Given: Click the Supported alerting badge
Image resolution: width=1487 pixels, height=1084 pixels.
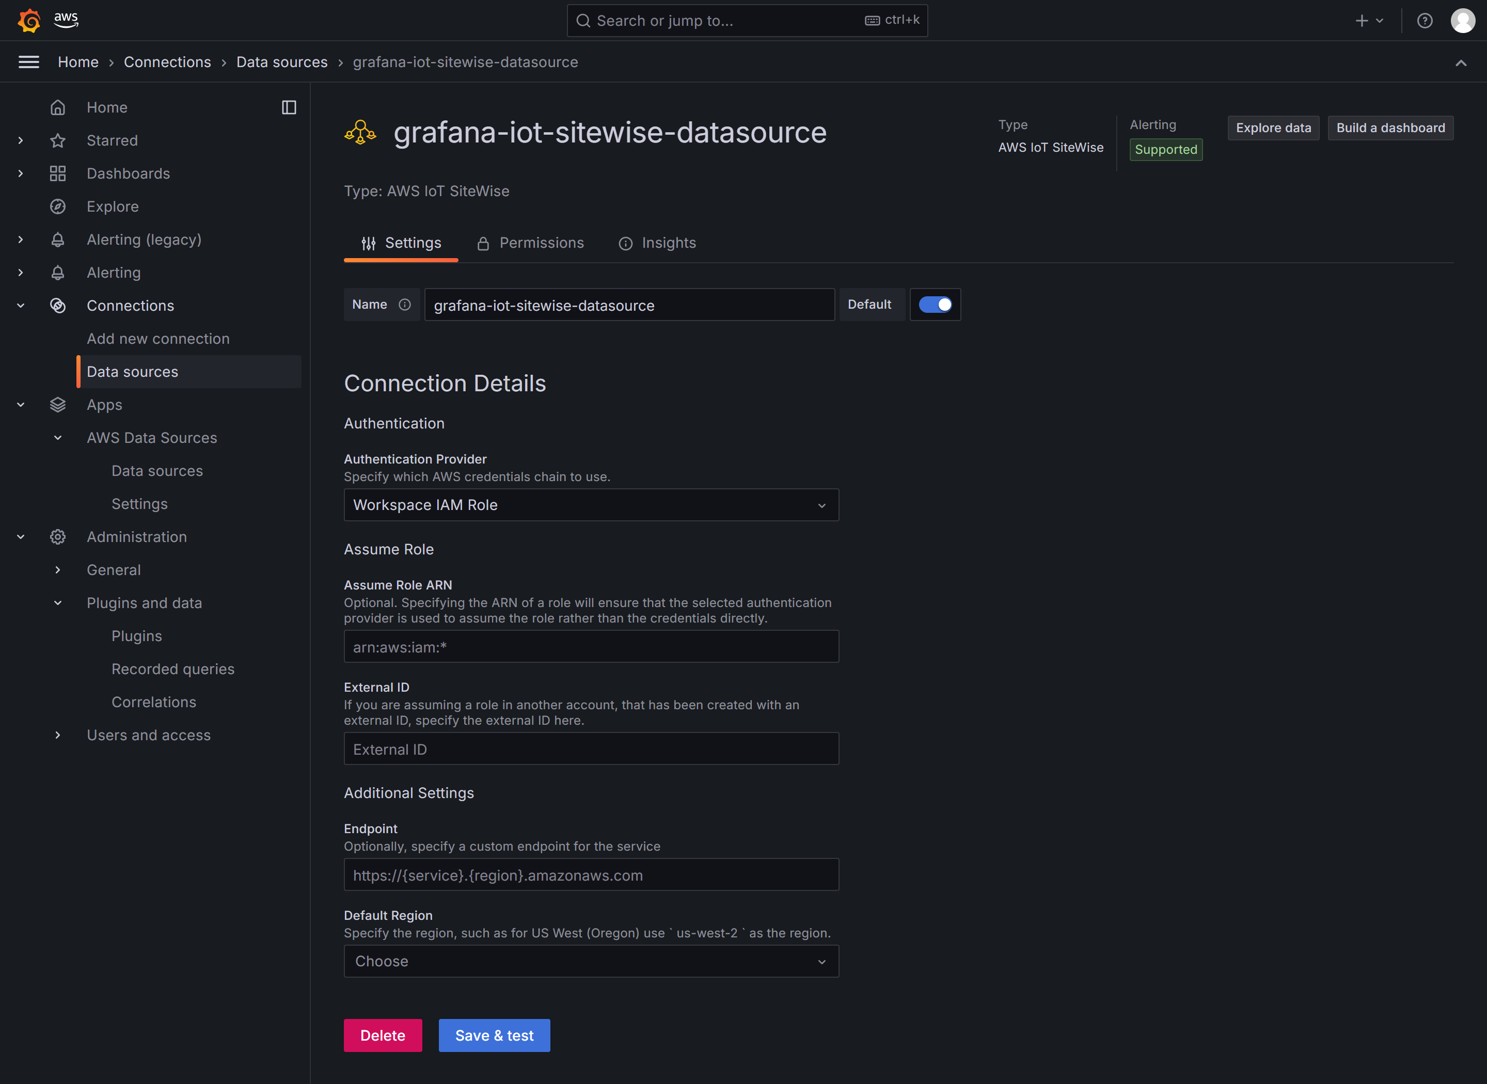Looking at the screenshot, I should tap(1165, 150).
